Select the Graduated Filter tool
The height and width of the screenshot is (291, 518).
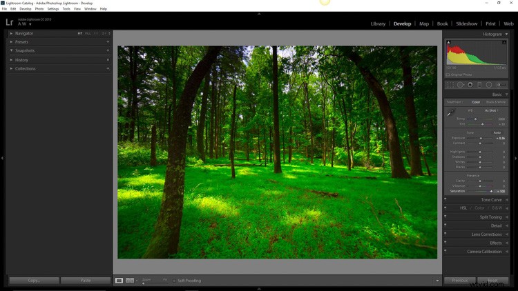479,85
